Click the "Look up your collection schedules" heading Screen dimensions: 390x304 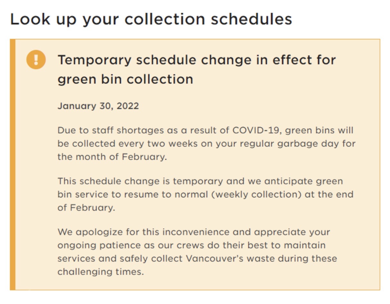click(x=151, y=19)
